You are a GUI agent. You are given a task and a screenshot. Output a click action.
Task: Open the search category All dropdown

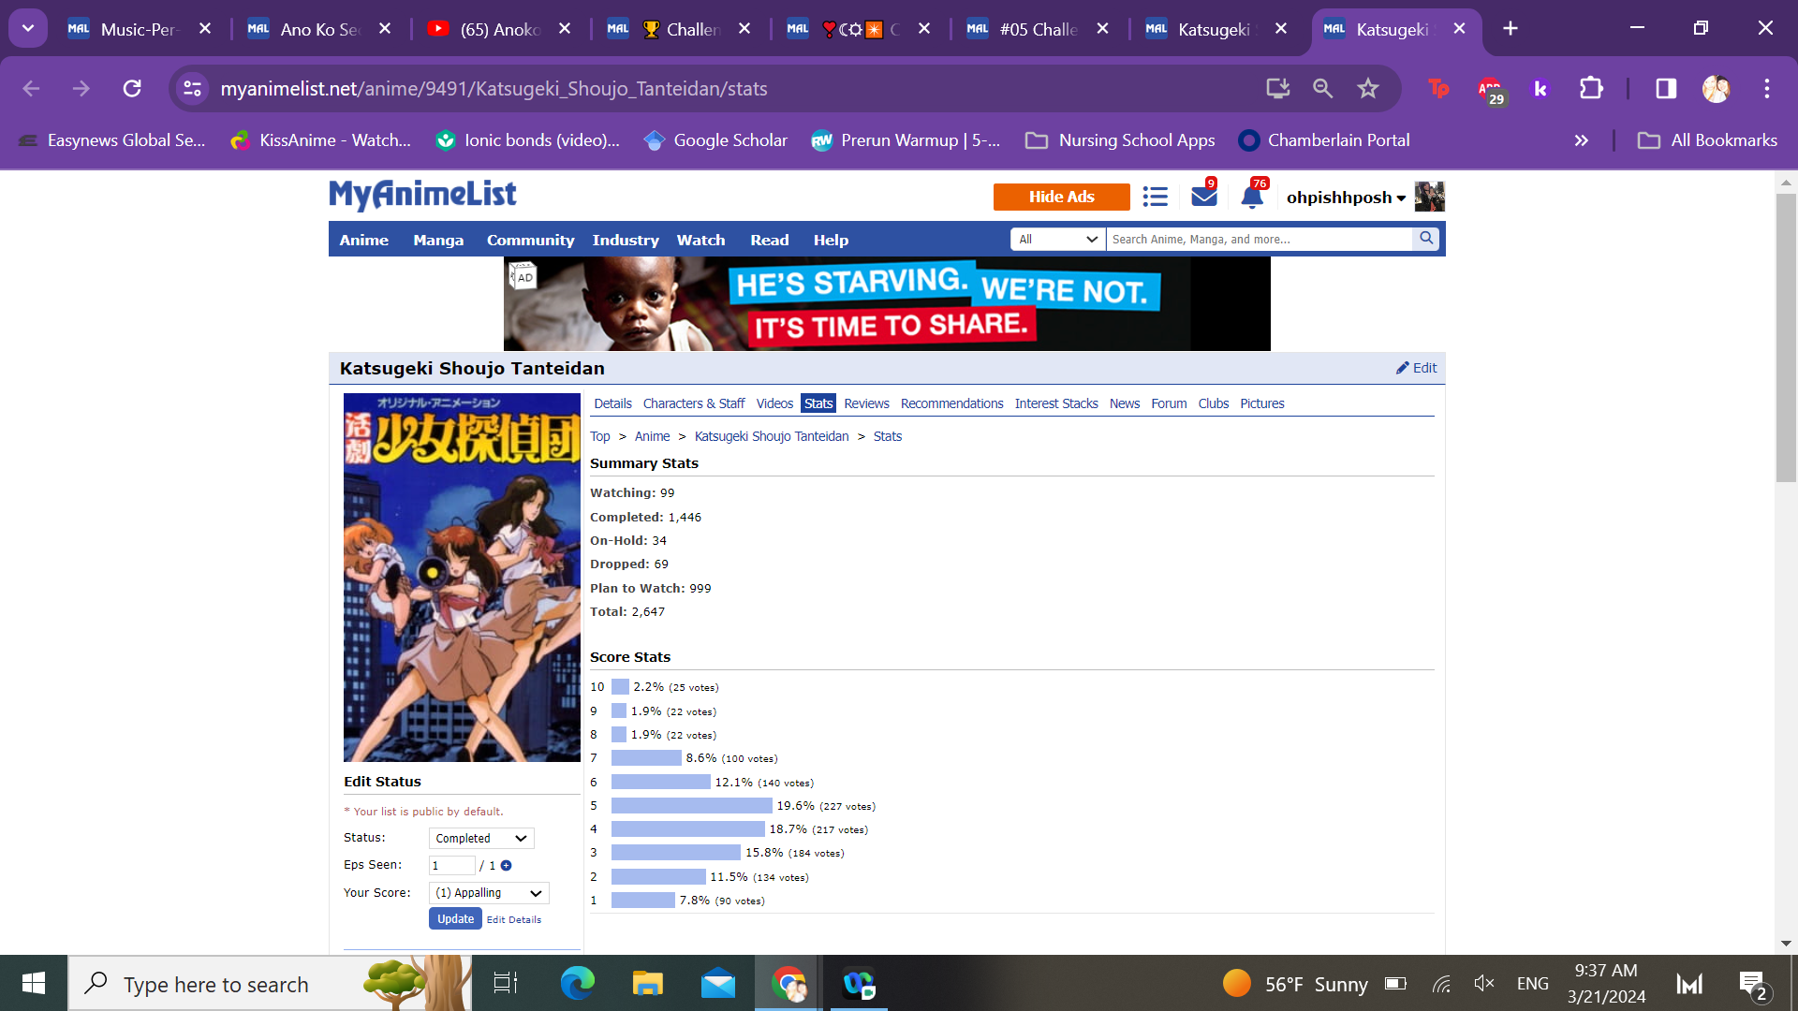point(1058,240)
